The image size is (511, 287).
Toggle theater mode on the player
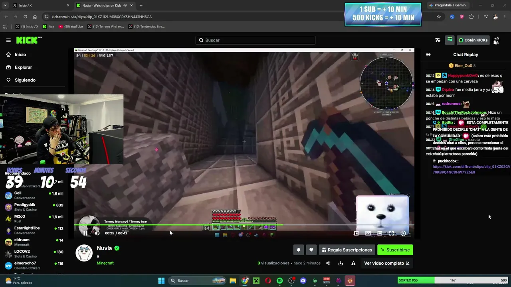380,234
